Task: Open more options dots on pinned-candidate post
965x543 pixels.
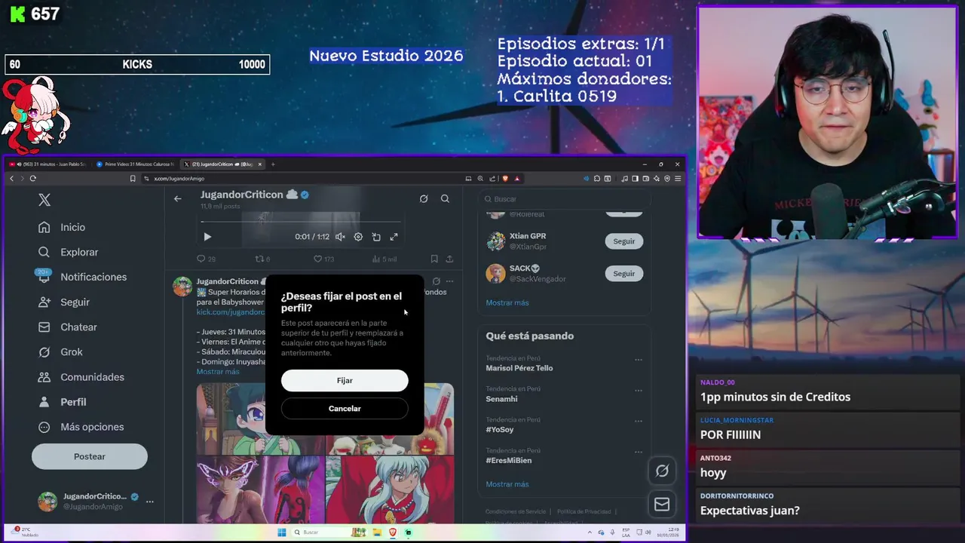Action: pos(450,281)
